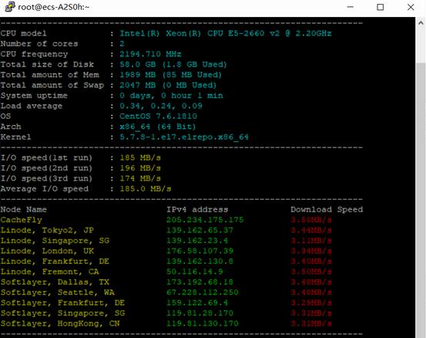This screenshot has width=426, height=338.
Task: Click IP address 173.192.68.18
Action: pos(200,282)
